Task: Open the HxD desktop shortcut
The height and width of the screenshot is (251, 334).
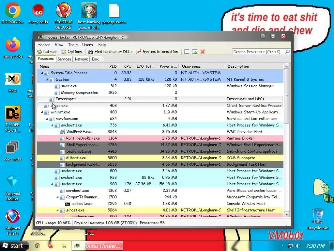Action: click(x=13, y=82)
